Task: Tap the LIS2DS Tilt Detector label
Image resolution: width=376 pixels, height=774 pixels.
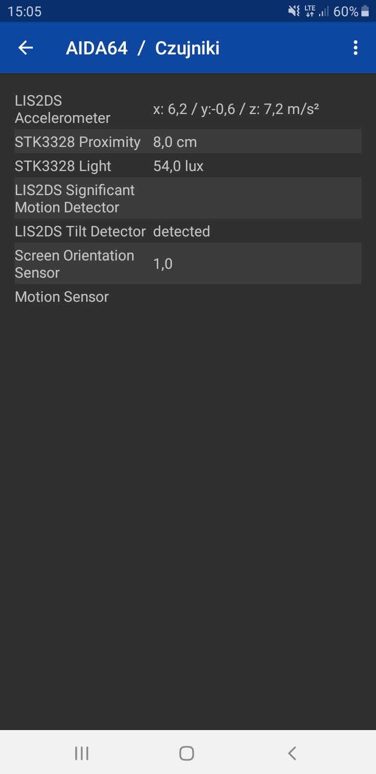Action: (x=80, y=232)
